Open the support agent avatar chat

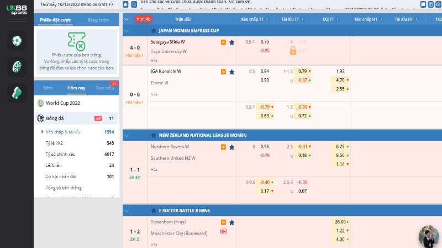429,236
